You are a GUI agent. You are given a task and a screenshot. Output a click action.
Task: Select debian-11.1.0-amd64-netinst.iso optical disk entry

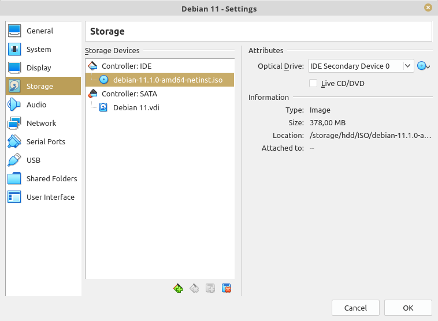[x=160, y=80]
